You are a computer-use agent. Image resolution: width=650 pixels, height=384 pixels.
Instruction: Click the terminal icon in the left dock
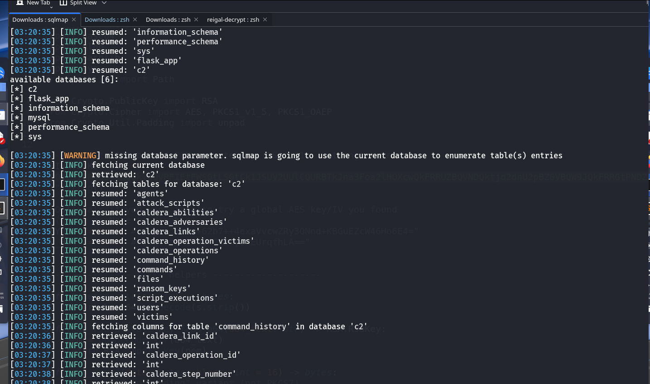click(x=2, y=185)
